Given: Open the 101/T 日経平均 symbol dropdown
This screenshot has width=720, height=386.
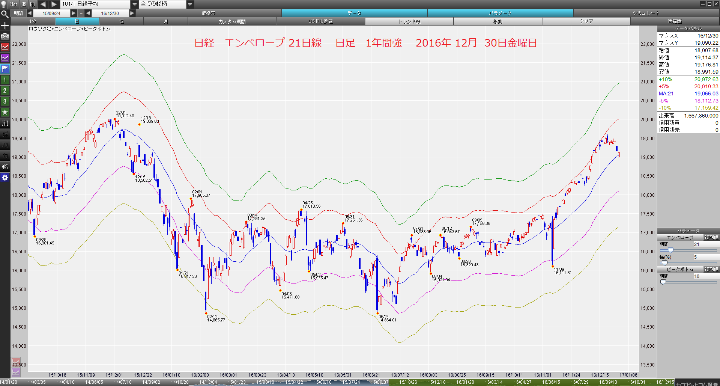Looking at the screenshot, I should point(135,4).
